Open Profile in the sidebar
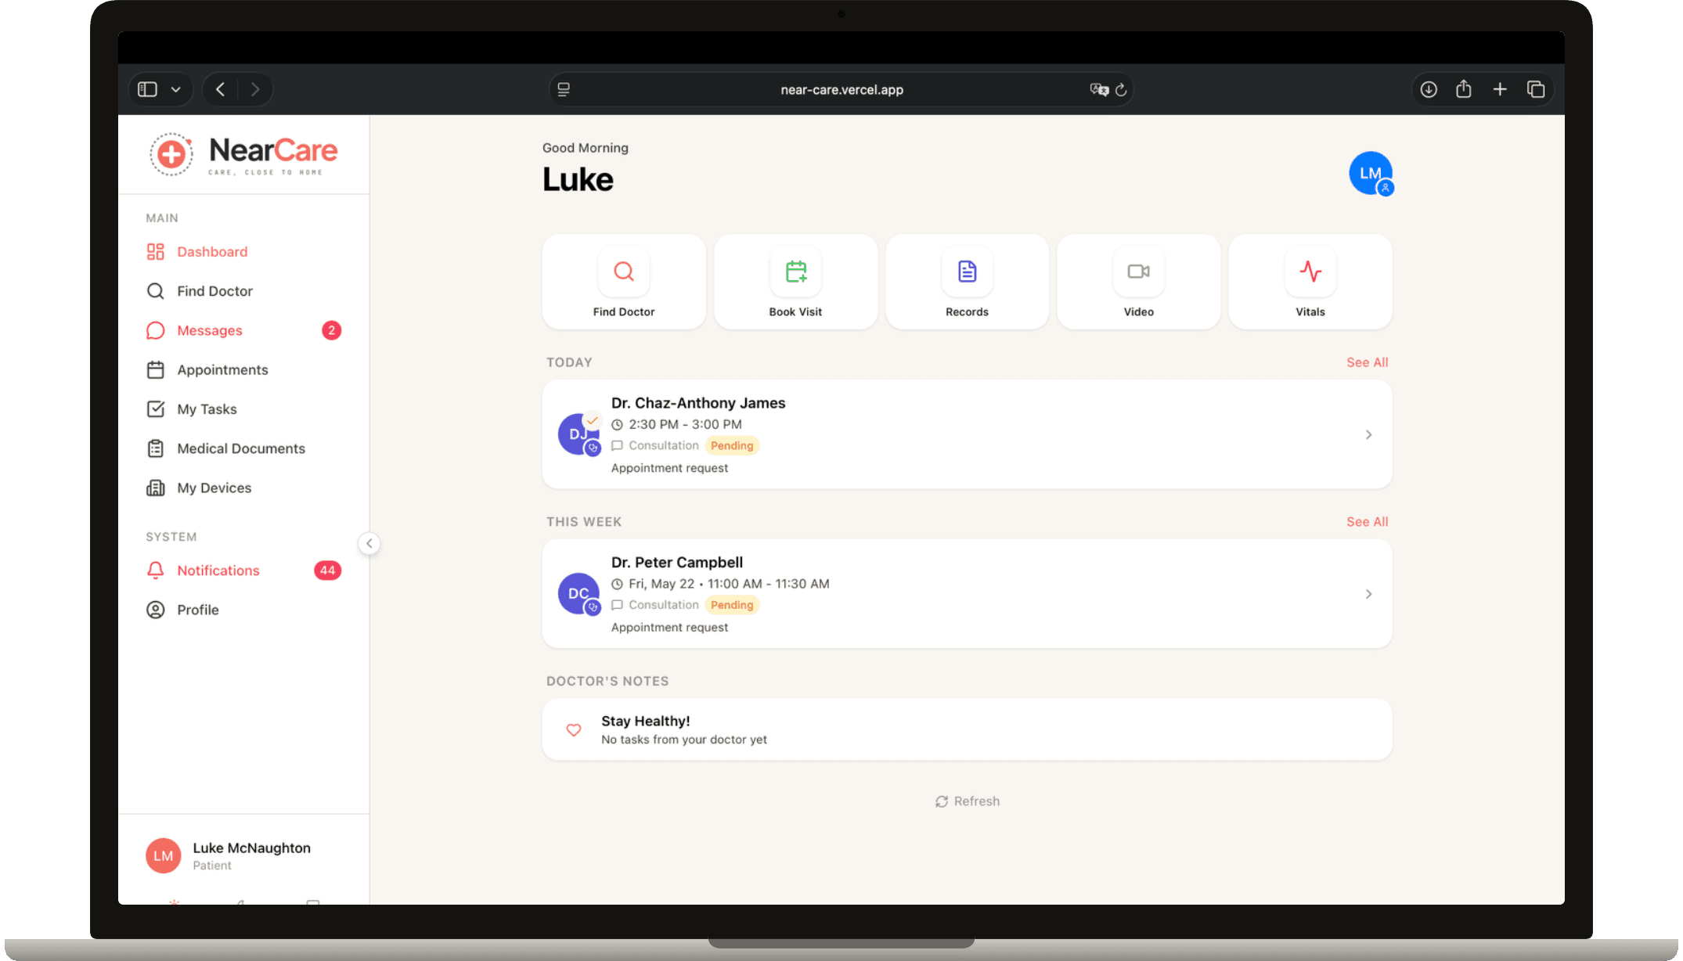1683x961 pixels. [x=243, y=610]
